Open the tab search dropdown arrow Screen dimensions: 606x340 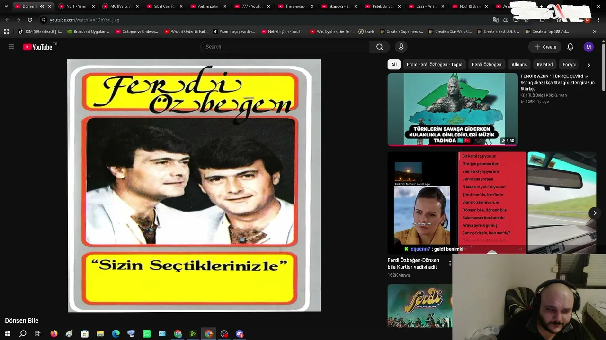pyautogui.click(x=6, y=6)
